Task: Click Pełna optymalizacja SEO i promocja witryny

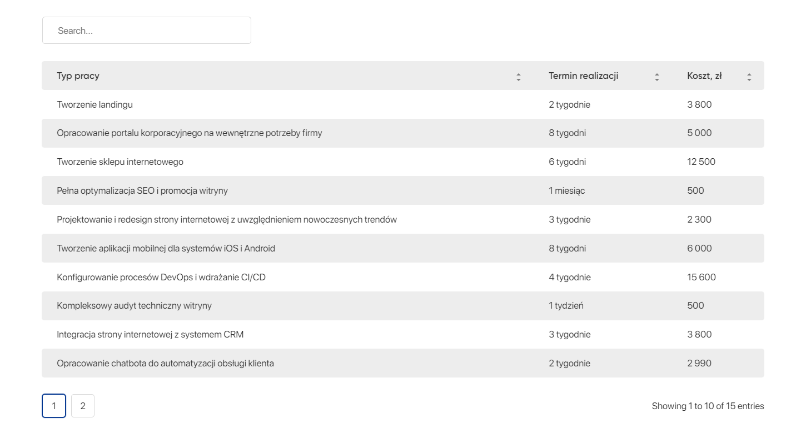Action: tap(142, 191)
